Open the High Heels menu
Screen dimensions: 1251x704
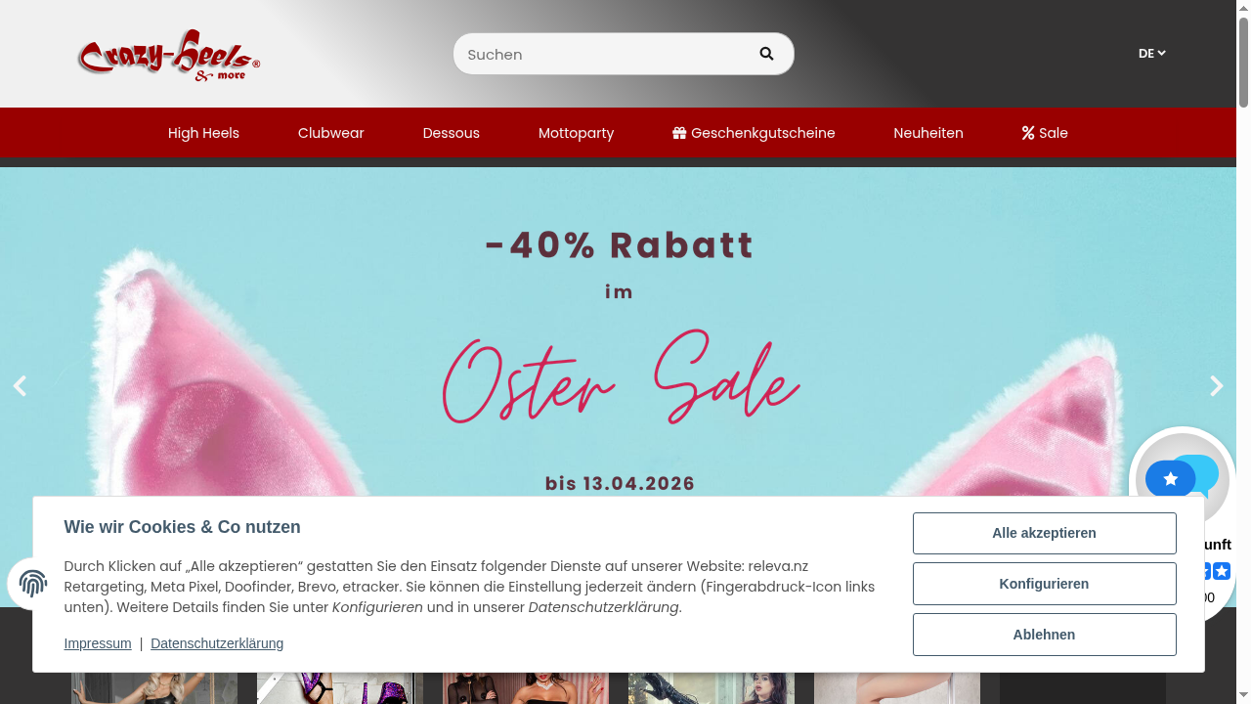[203, 133]
